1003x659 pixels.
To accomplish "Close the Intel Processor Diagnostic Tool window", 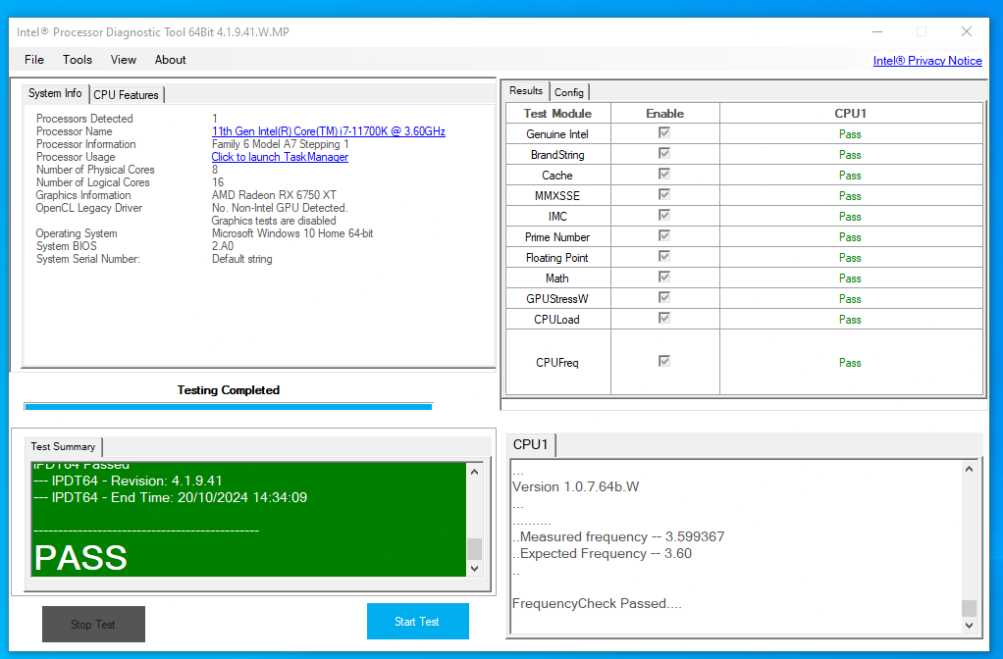I will pyautogui.click(x=967, y=31).
